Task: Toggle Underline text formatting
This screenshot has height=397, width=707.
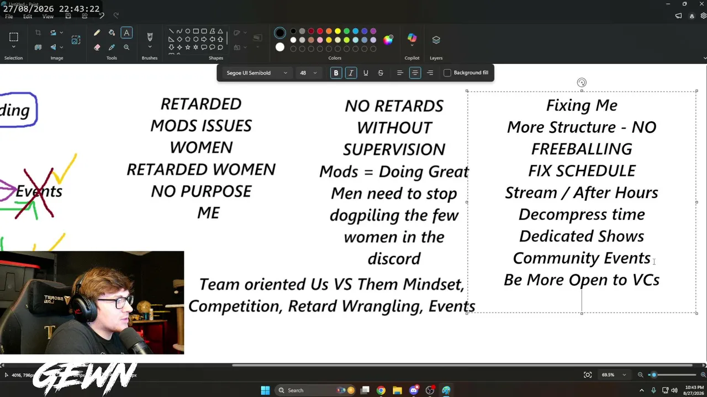Action: click(366, 73)
